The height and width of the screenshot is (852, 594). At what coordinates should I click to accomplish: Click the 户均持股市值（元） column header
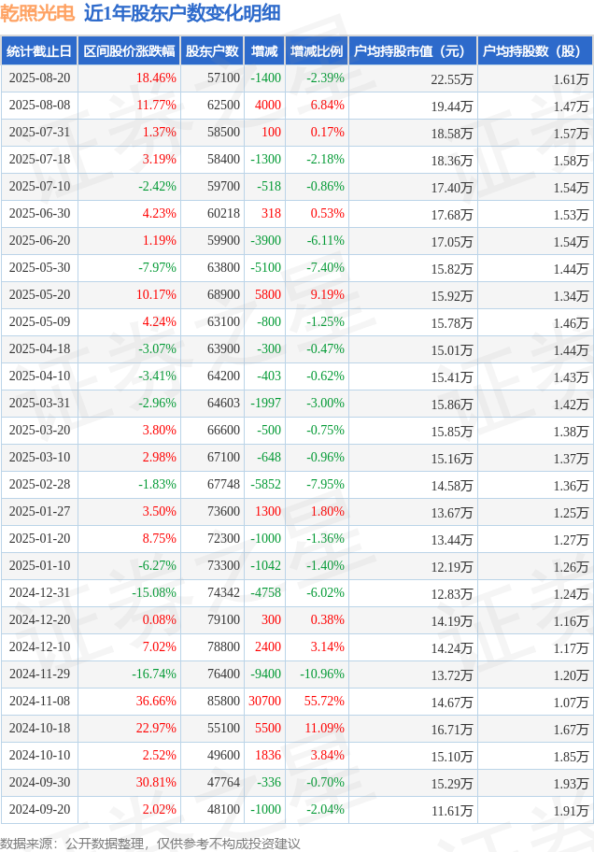413,51
